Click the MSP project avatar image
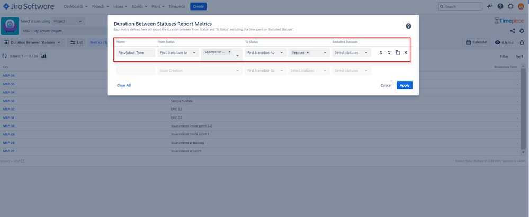The height and width of the screenshot is (217, 529). 10,26
